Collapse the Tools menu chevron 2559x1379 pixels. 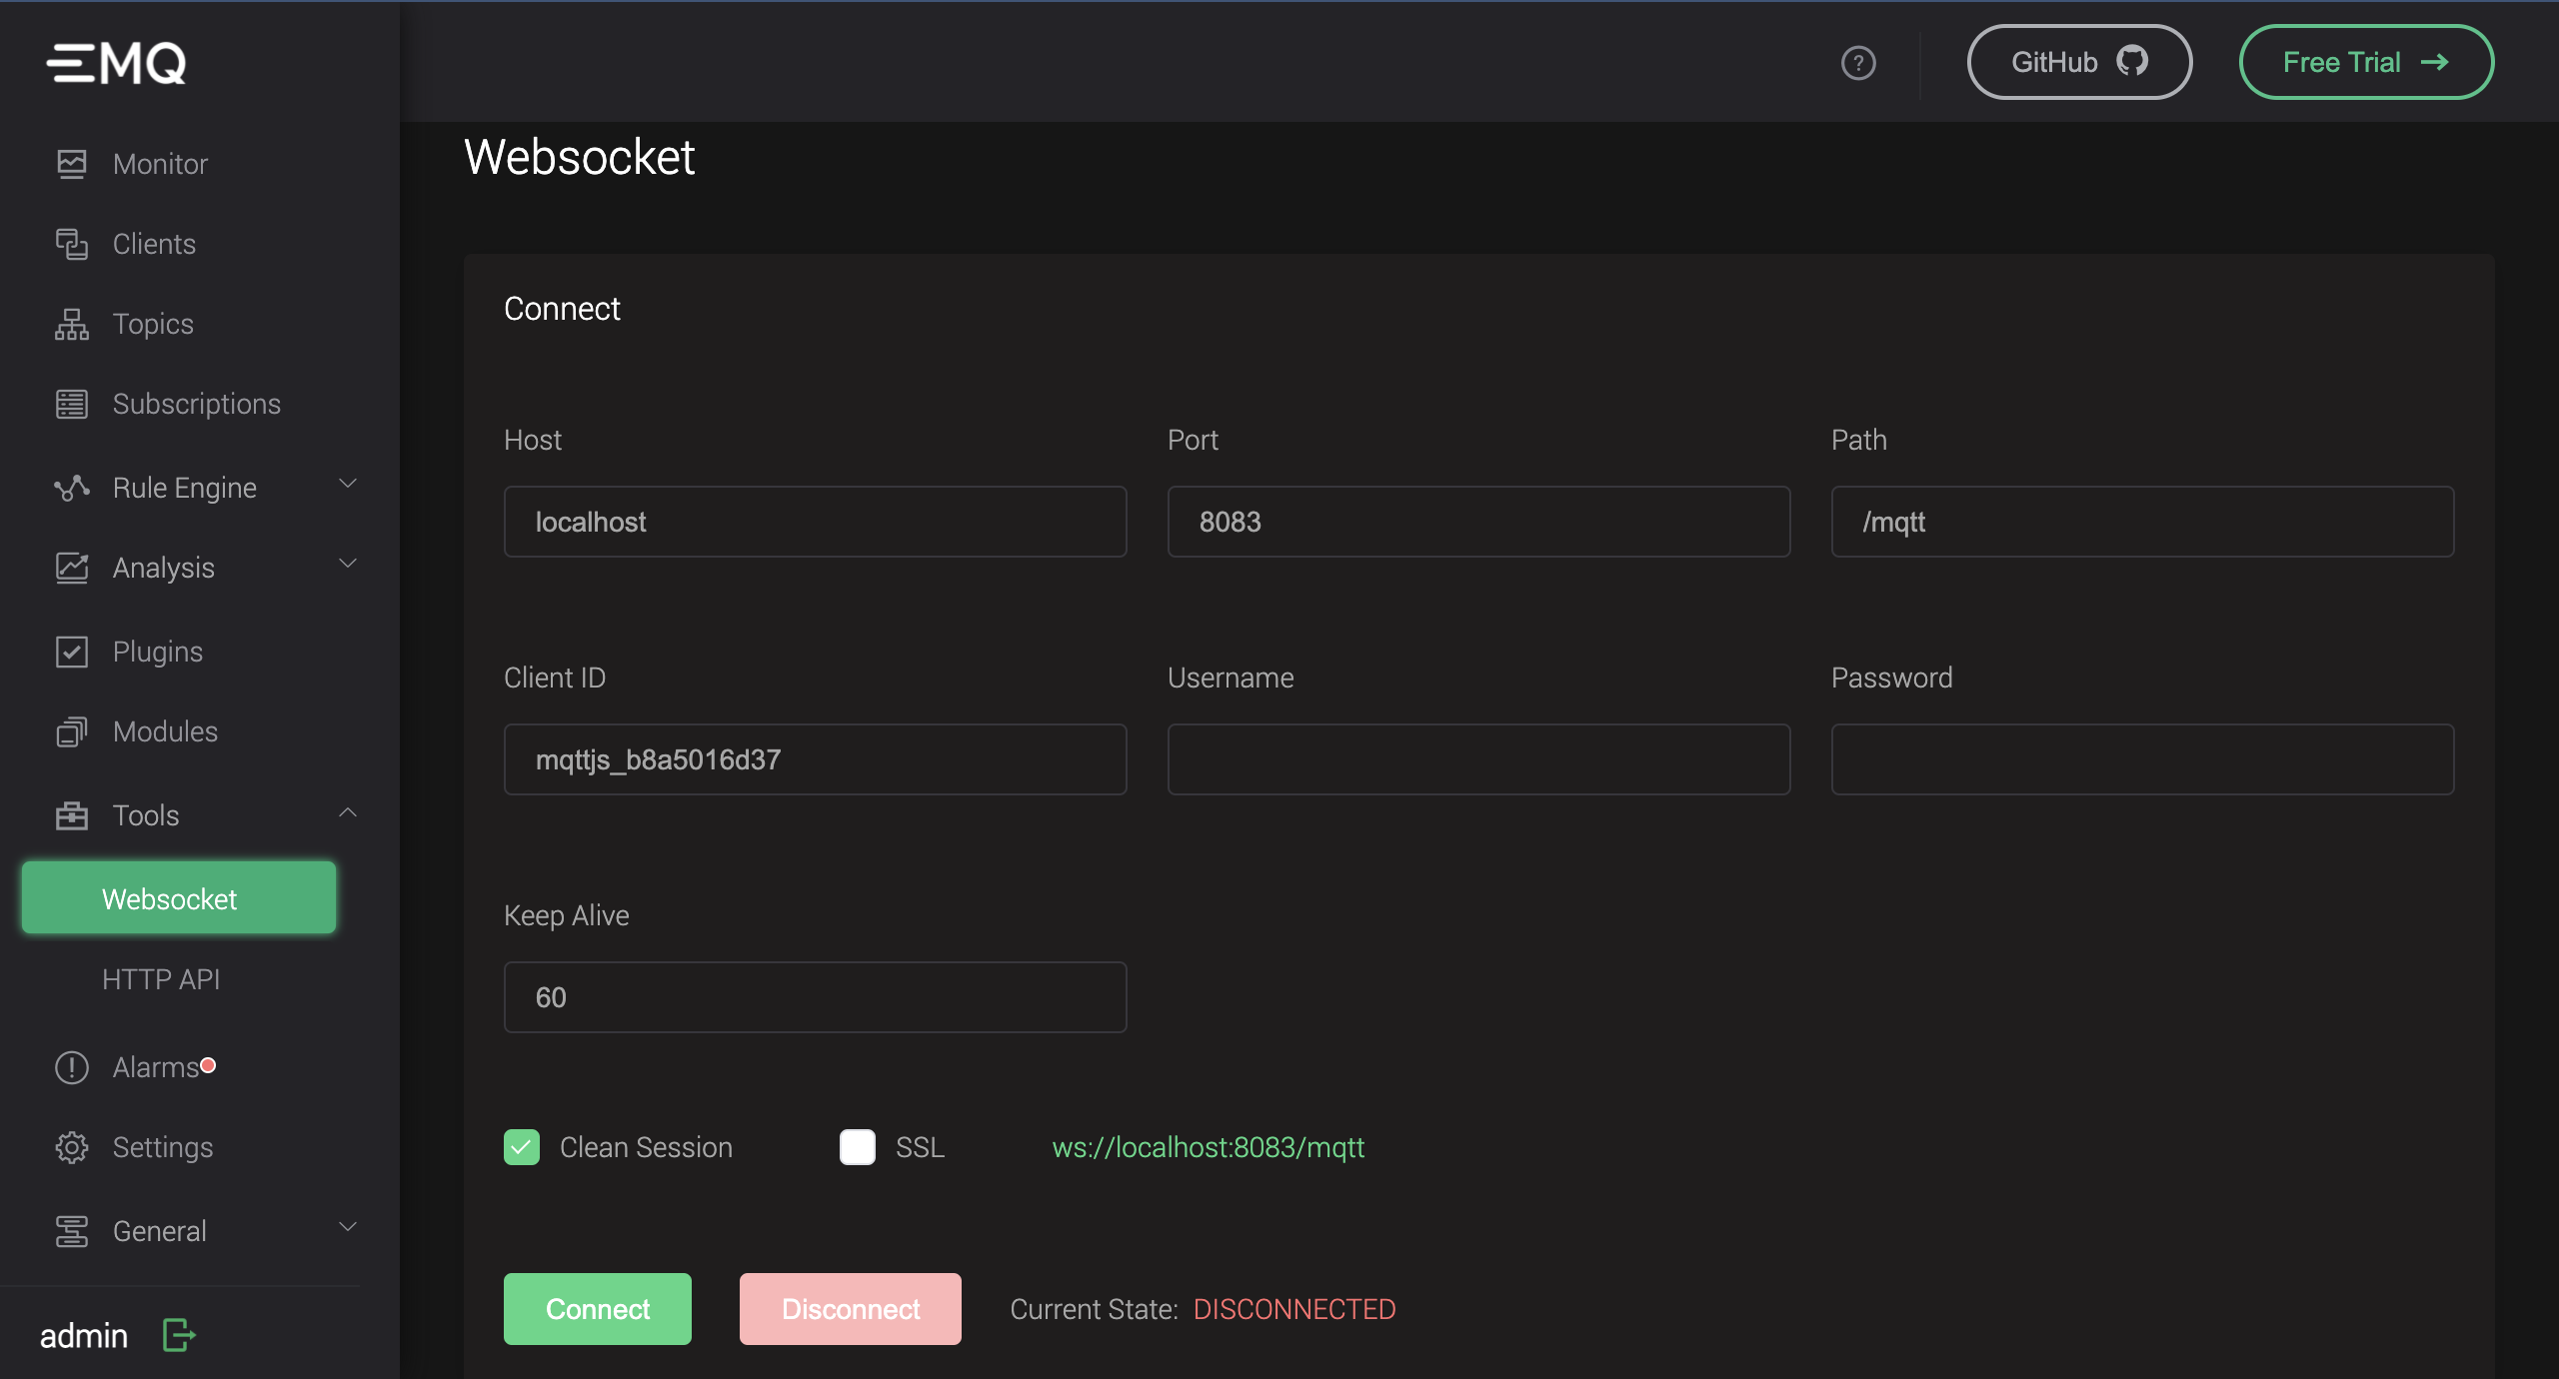click(x=348, y=812)
